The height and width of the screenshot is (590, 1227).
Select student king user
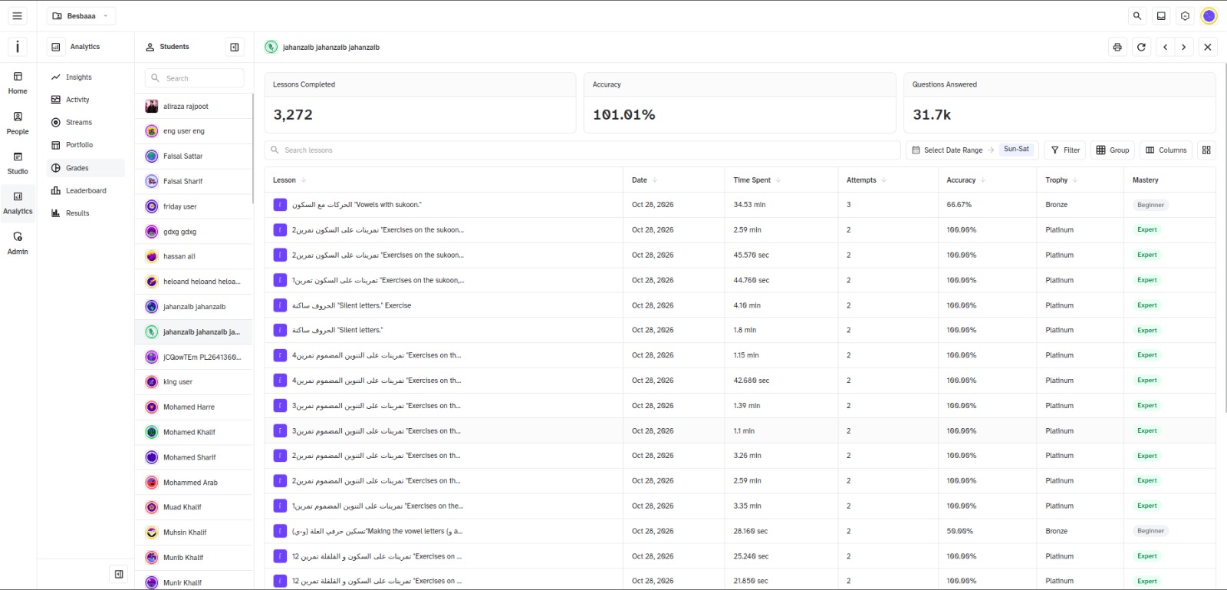click(194, 382)
